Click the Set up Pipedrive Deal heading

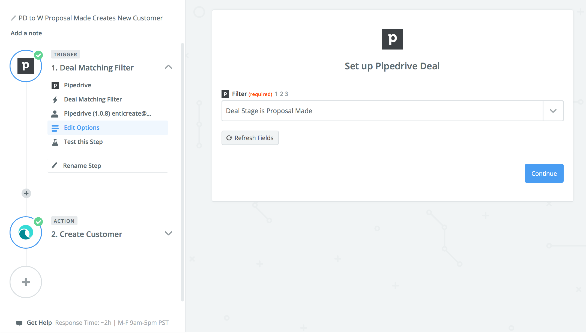coord(392,66)
